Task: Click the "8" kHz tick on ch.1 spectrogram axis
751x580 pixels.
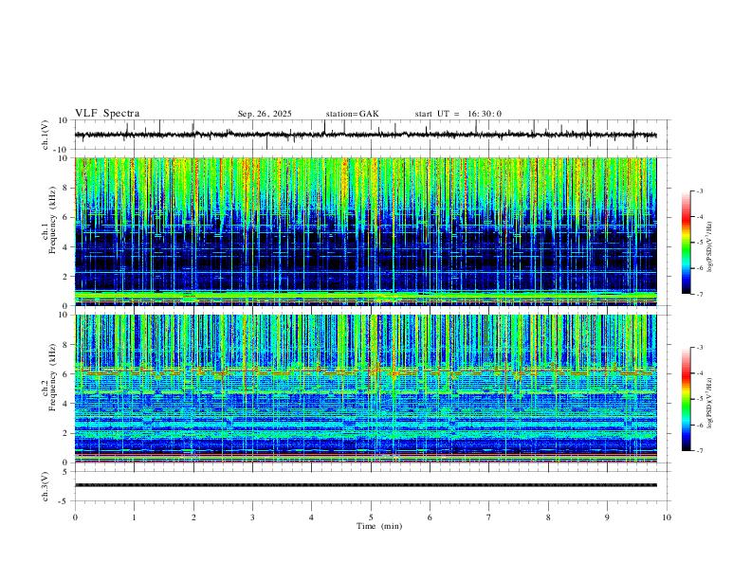Action: [x=66, y=188]
